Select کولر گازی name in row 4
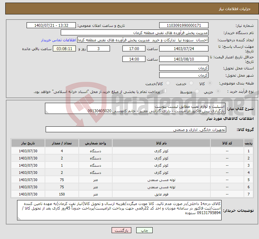 tap(161, 173)
